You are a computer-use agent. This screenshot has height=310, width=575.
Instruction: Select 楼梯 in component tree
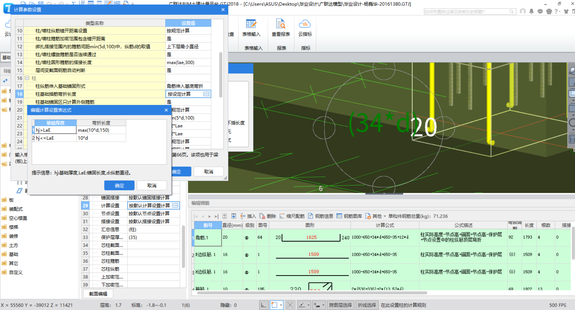pos(13,227)
